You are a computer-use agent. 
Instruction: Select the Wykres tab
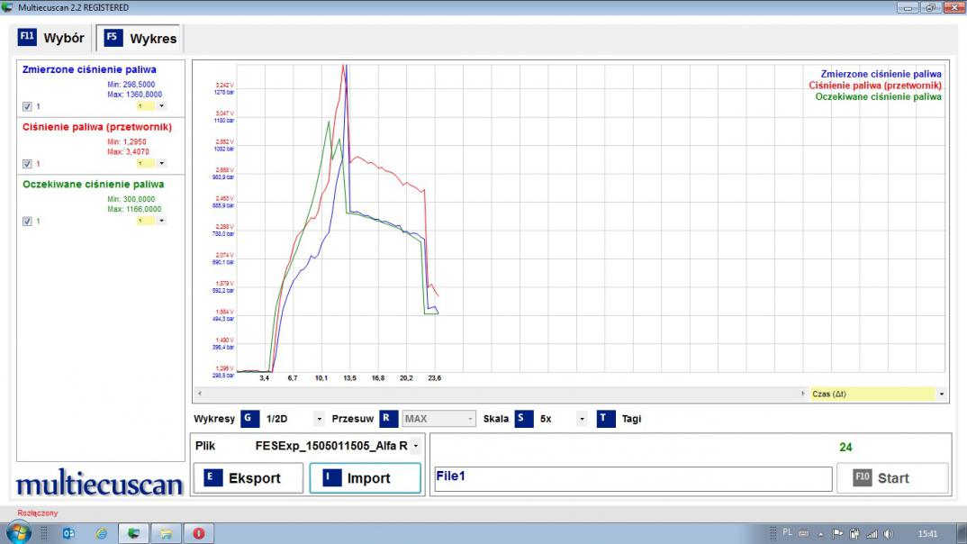pyautogui.click(x=140, y=39)
